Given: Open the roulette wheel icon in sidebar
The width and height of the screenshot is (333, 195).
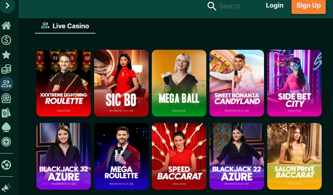Looking at the screenshot, I should coord(6,98).
